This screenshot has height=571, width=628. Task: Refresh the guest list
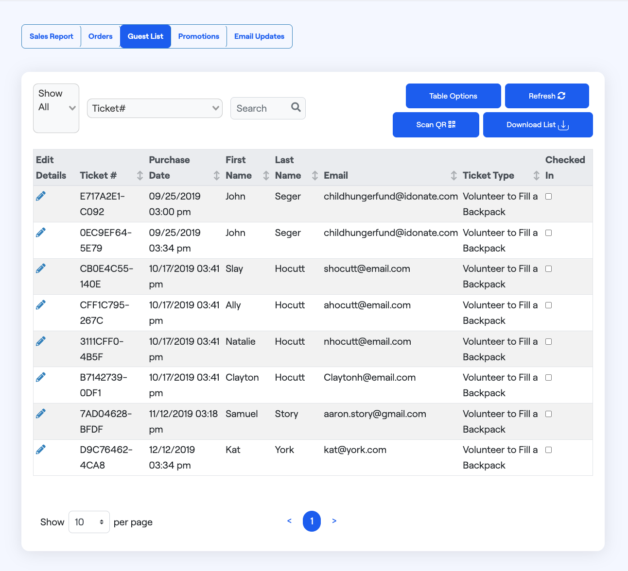(547, 96)
